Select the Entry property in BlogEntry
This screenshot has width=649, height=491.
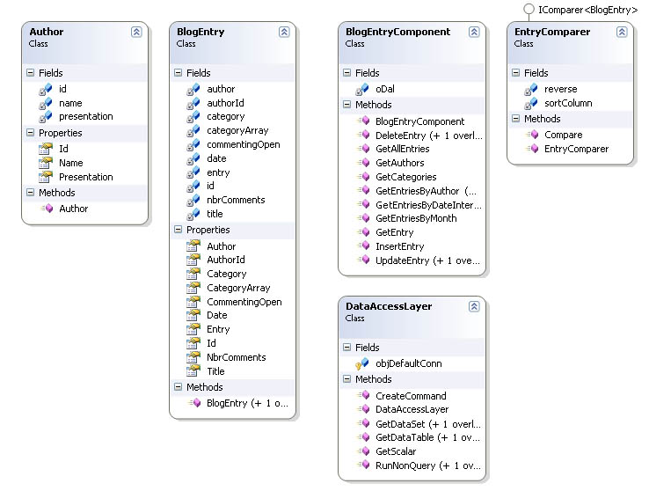pos(218,329)
